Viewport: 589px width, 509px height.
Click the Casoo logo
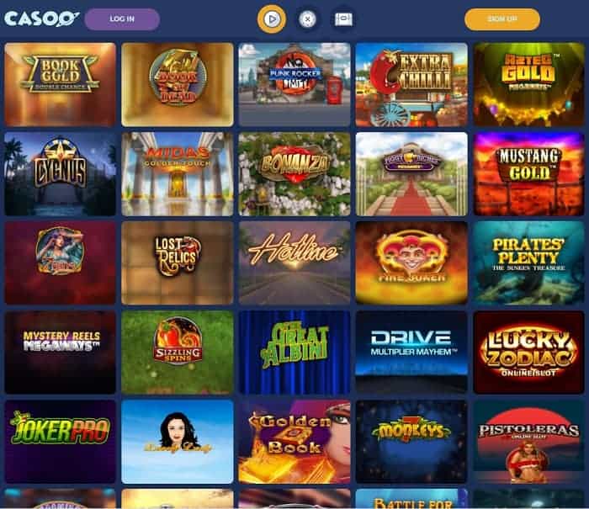point(42,19)
